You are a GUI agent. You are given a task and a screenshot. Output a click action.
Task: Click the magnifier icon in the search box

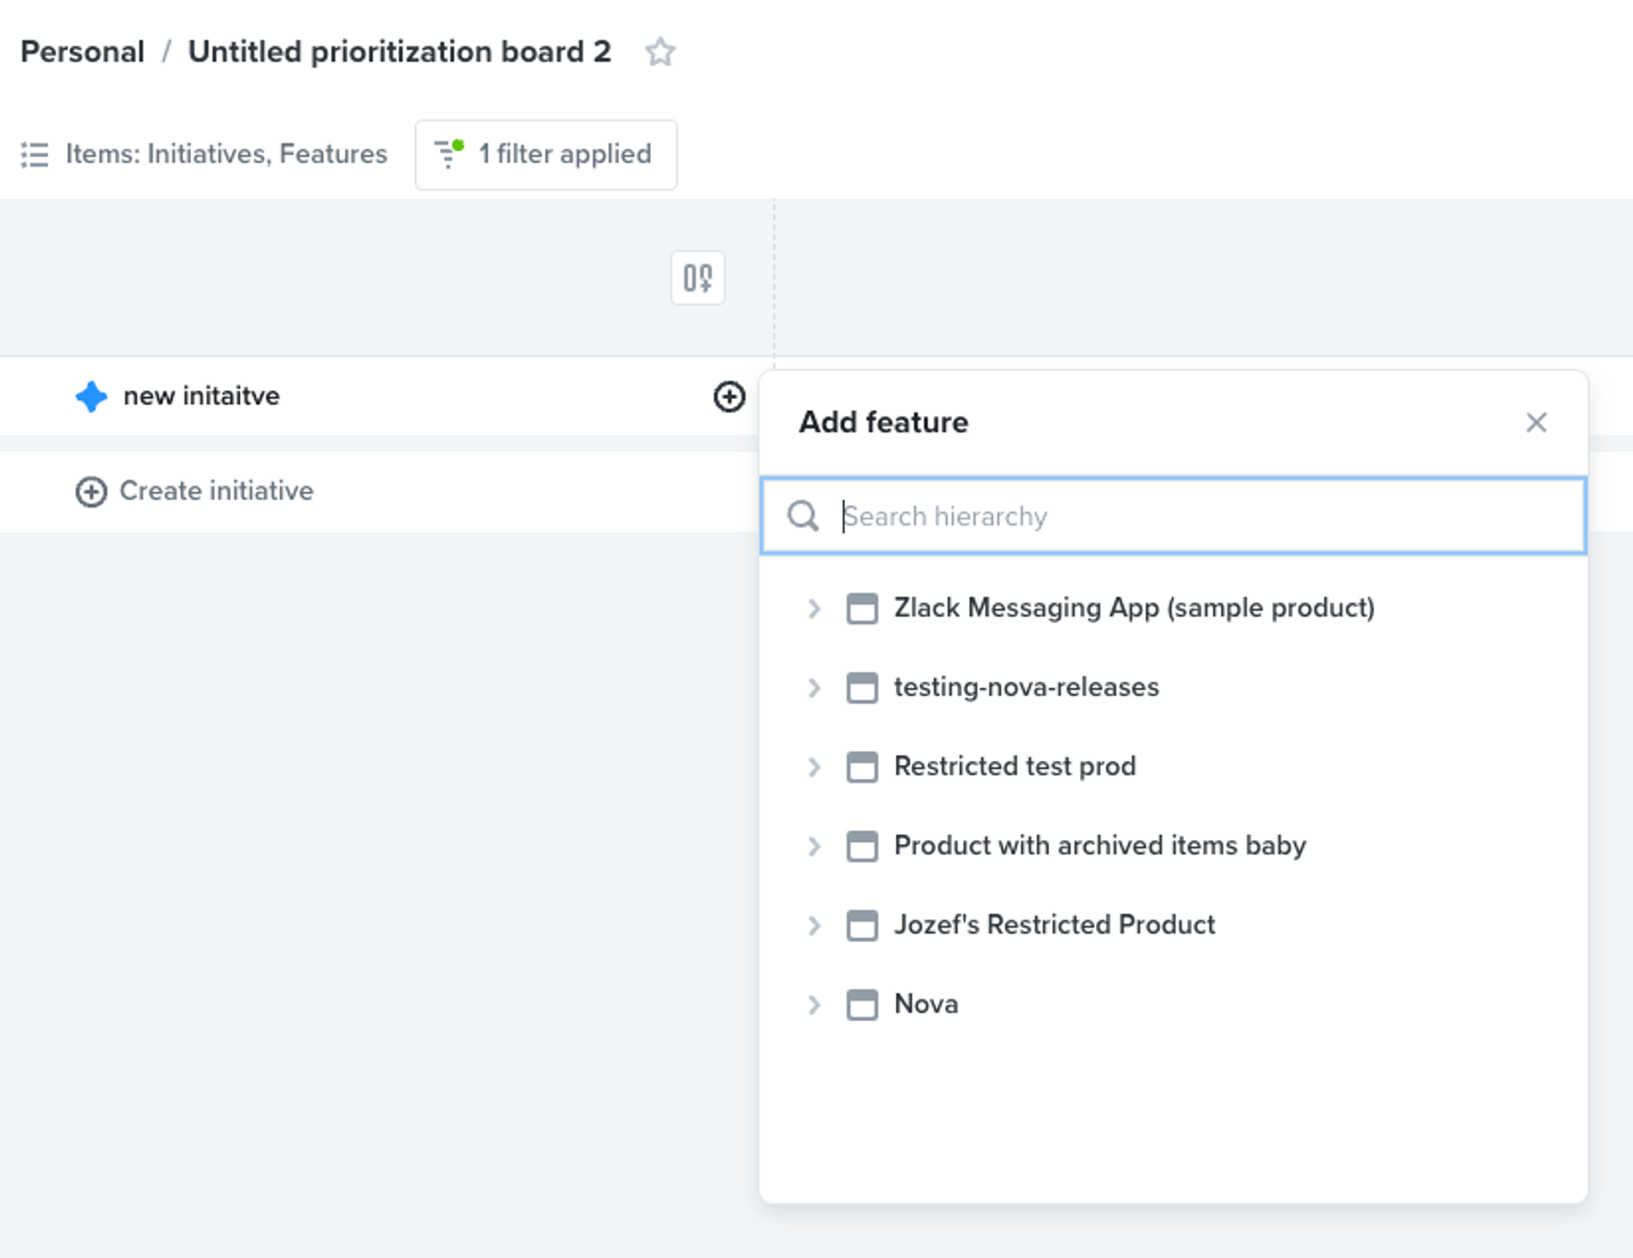coord(803,516)
